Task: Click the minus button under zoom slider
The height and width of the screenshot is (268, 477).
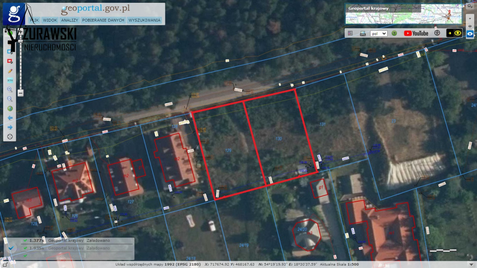Action: [x=20, y=93]
